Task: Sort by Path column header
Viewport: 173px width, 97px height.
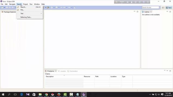Action: pyautogui.click(x=102, y=77)
